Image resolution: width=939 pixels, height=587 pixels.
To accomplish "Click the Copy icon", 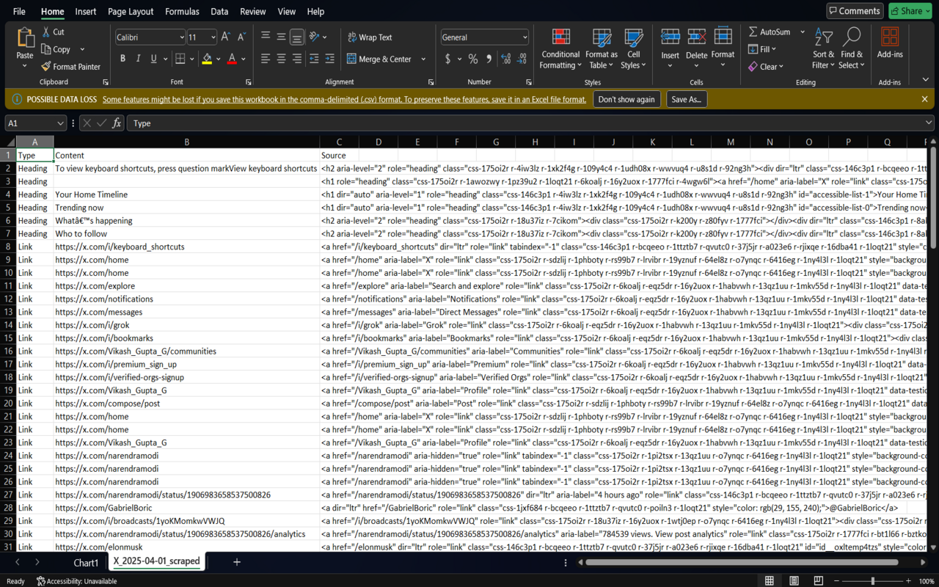I will (46, 49).
